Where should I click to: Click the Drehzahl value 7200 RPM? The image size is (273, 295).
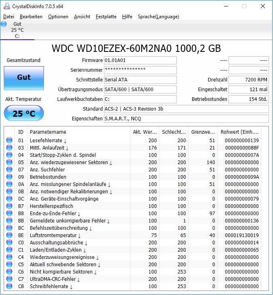point(249,80)
